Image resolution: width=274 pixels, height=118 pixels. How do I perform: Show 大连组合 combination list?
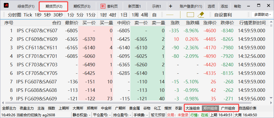[x=192, y=108]
